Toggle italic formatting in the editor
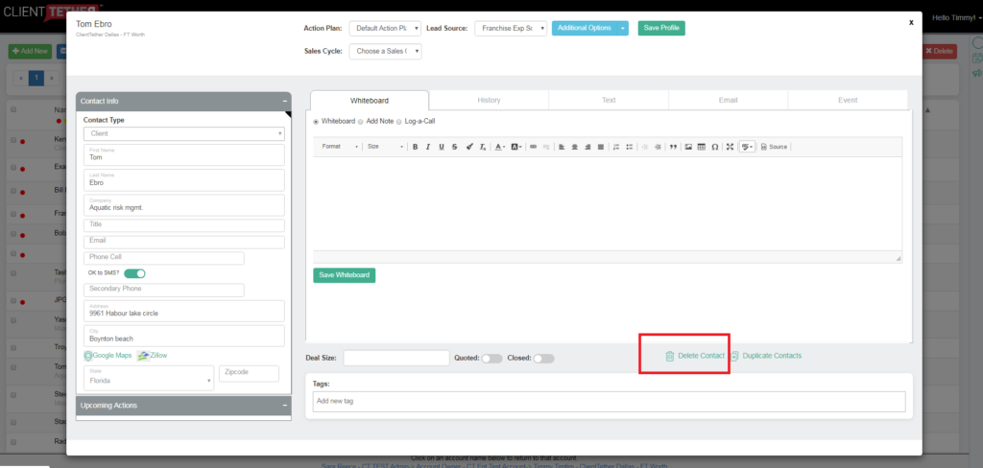The image size is (983, 468). (428, 147)
